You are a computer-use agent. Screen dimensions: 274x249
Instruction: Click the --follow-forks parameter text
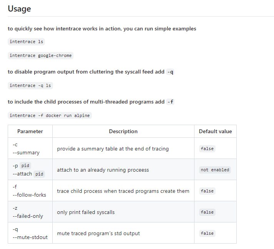(29, 195)
